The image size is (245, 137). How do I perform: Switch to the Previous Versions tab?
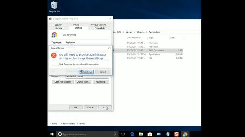(98, 25)
